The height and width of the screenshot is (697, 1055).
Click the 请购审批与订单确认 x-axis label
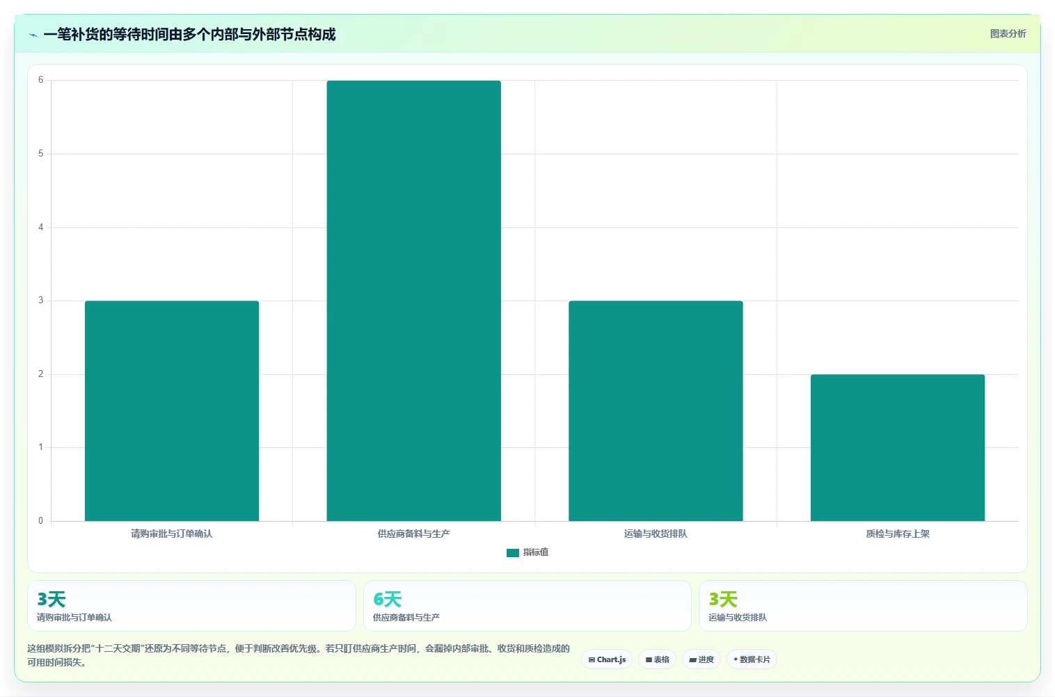(x=172, y=534)
